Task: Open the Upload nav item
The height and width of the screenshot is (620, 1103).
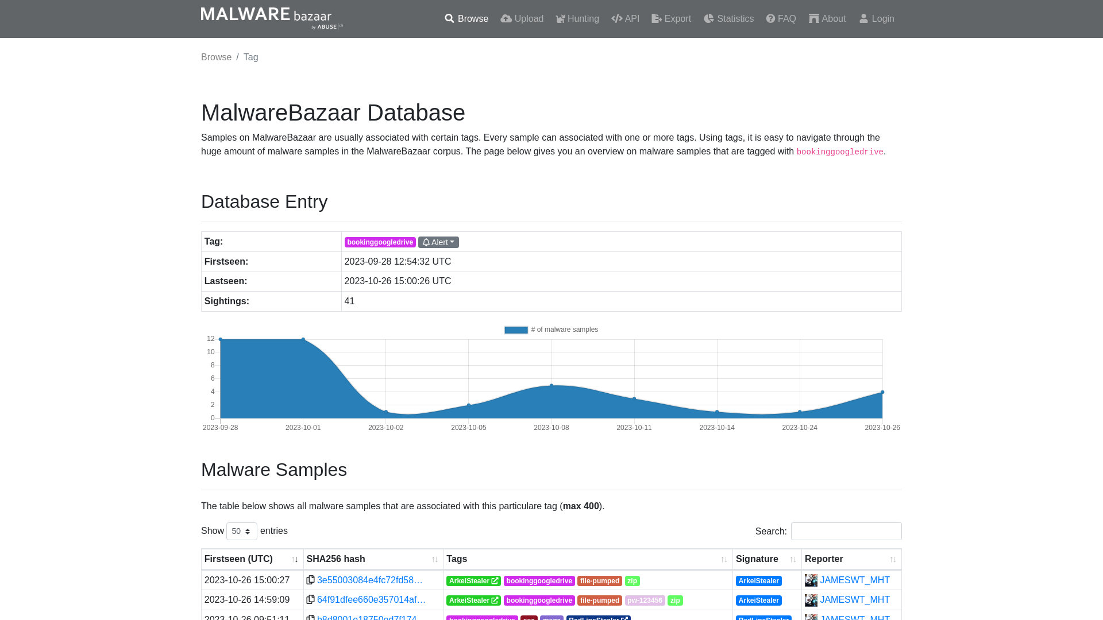Action: coord(522,19)
